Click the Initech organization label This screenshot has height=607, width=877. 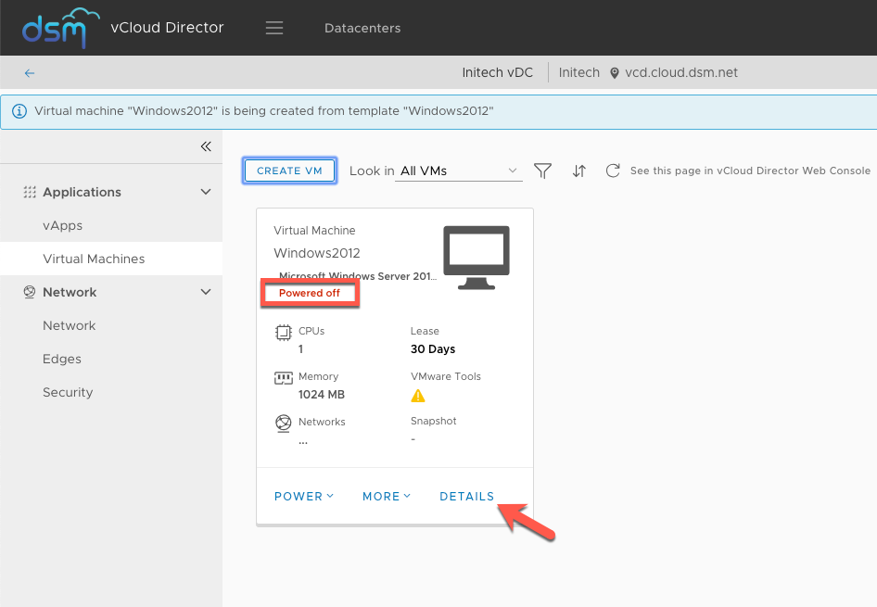click(578, 72)
